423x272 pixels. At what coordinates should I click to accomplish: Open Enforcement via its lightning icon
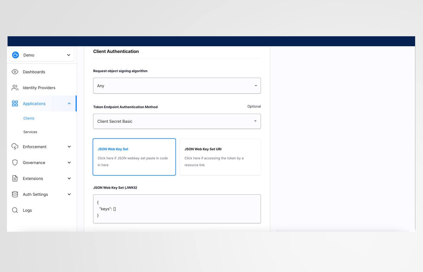(x=15, y=147)
